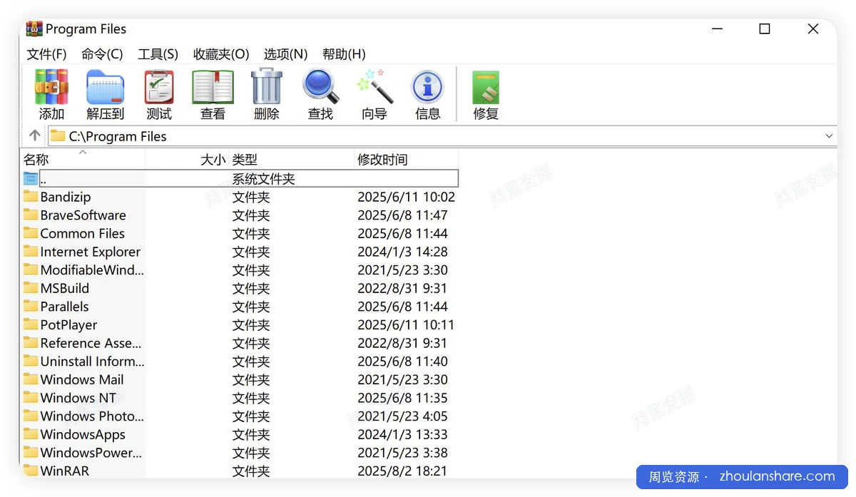
Task: Click the folder icon next to WinRAR
Action: (x=30, y=471)
